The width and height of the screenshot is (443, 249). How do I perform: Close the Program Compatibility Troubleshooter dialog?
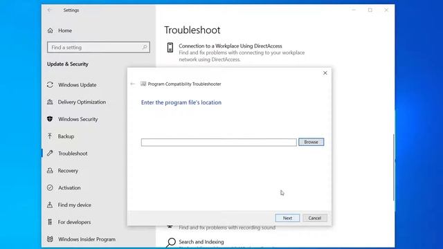(325, 73)
